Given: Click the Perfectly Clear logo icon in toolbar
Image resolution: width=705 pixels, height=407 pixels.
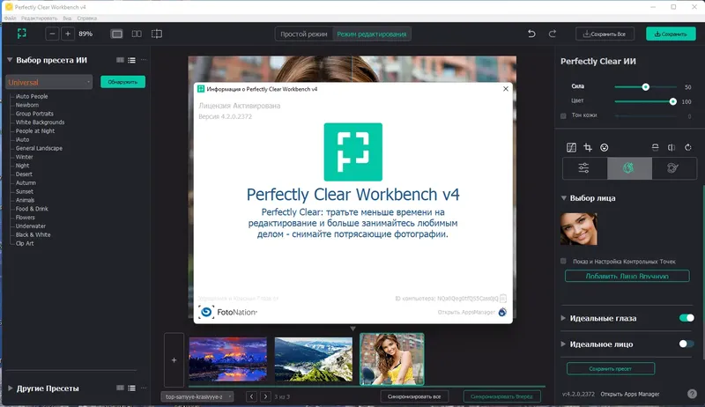Looking at the screenshot, I should (x=21, y=33).
